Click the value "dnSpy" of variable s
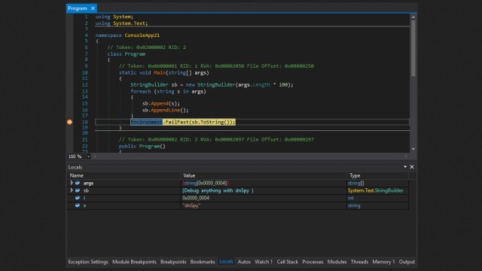Image resolution: width=482 pixels, height=271 pixels. coord(191,206)
